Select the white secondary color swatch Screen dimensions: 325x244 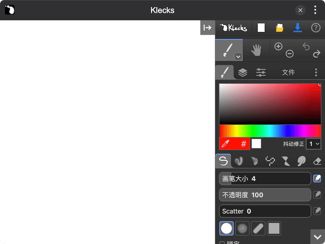point(256,144)
